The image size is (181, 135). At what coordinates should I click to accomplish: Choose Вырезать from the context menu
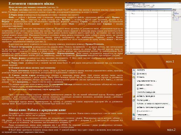point(141,70)
